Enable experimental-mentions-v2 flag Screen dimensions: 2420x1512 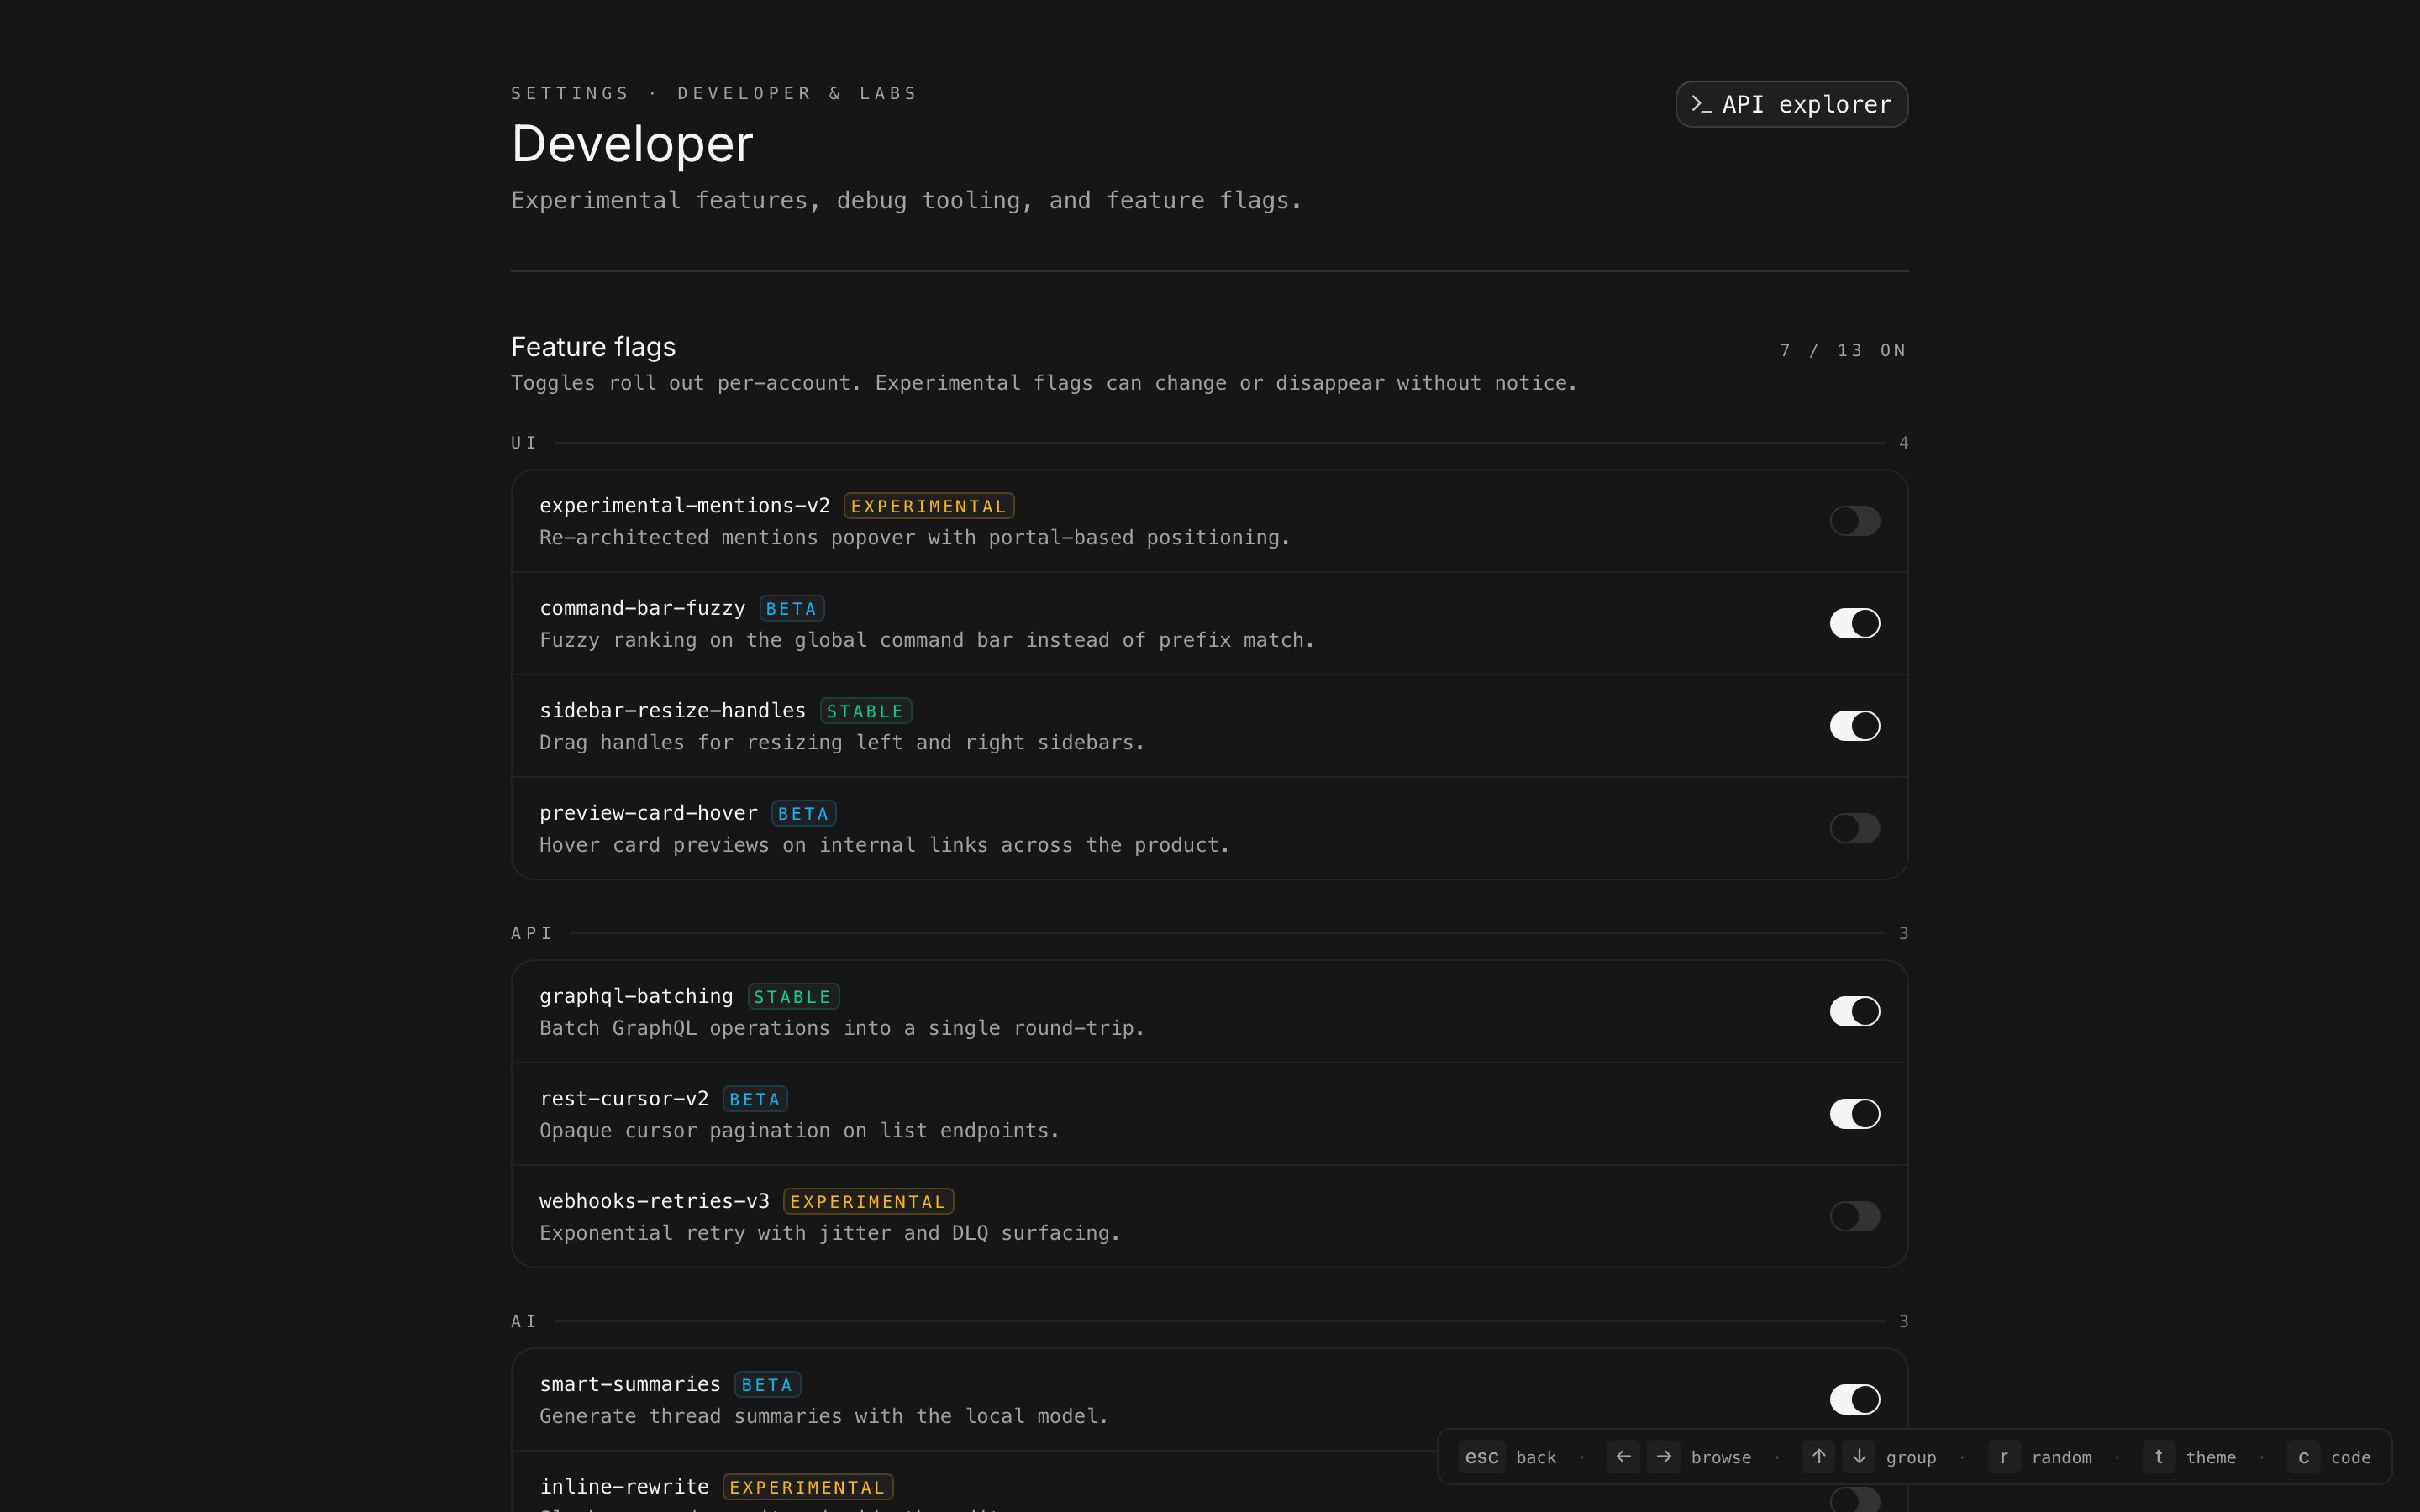(x=1854, y=521)
